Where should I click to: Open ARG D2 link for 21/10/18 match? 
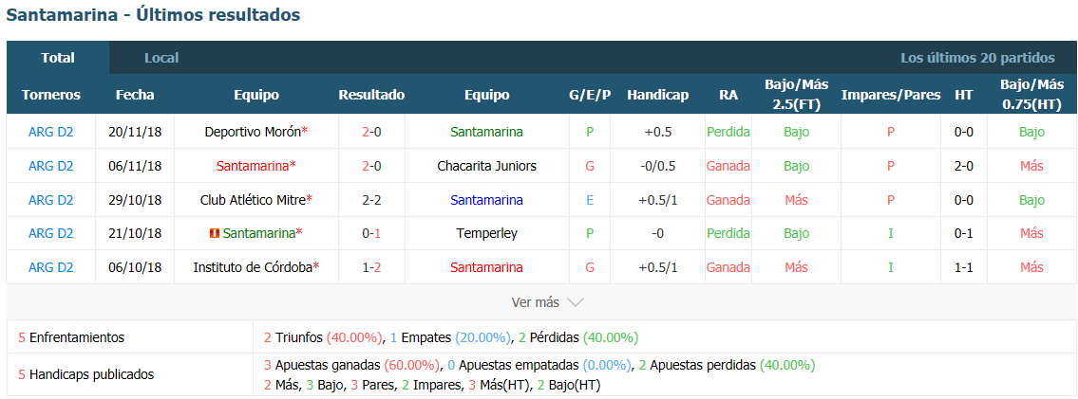[x=51, y=234]
